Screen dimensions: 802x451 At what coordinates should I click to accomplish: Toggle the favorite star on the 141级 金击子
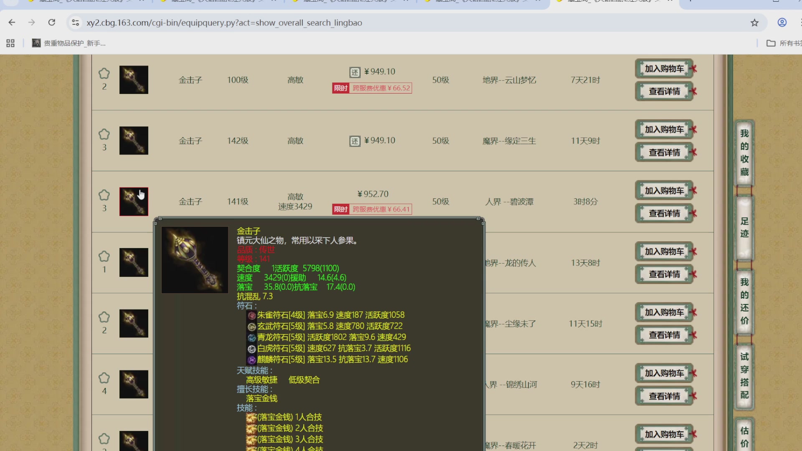104,195
